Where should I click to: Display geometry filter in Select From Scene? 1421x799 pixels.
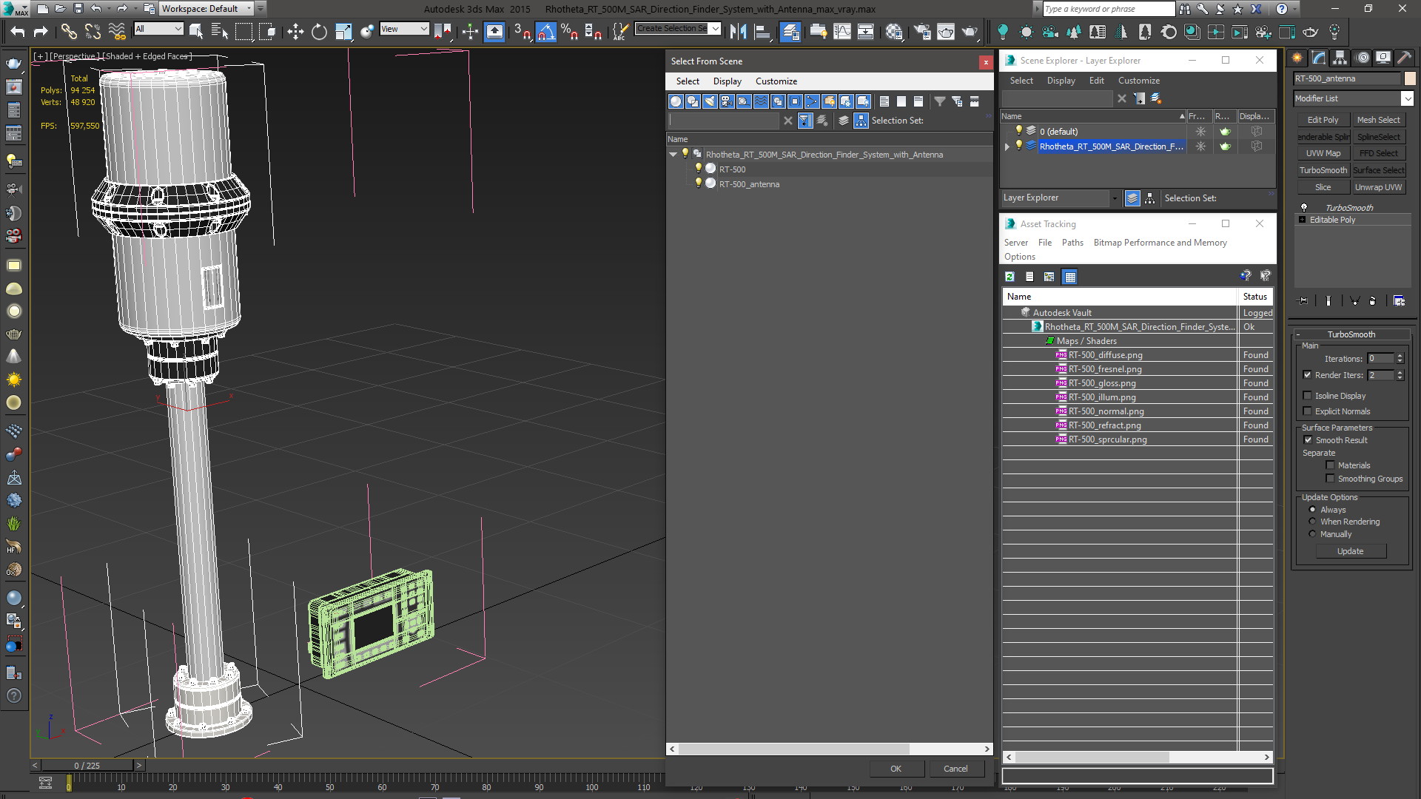click(x=676, y=101)
